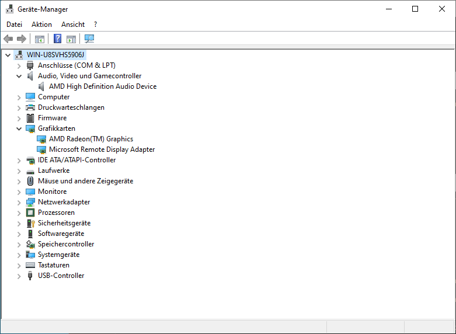Expand the Systemgeräte category arrow

point(19,255)
